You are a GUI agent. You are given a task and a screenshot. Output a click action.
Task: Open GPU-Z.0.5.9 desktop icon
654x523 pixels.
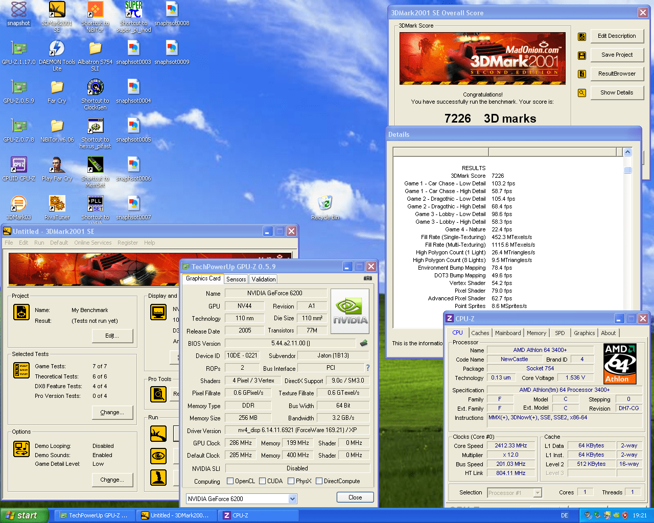pos(19,91)
